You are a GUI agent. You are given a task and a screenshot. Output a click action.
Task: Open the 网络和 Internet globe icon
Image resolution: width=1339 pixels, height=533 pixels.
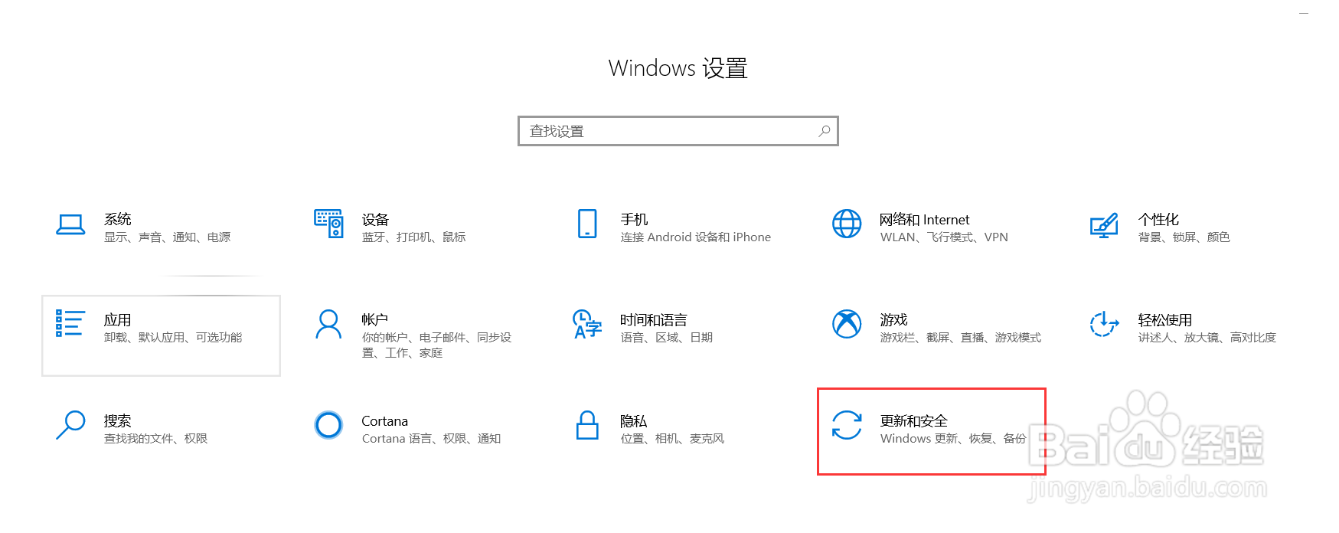pos(847,224)
